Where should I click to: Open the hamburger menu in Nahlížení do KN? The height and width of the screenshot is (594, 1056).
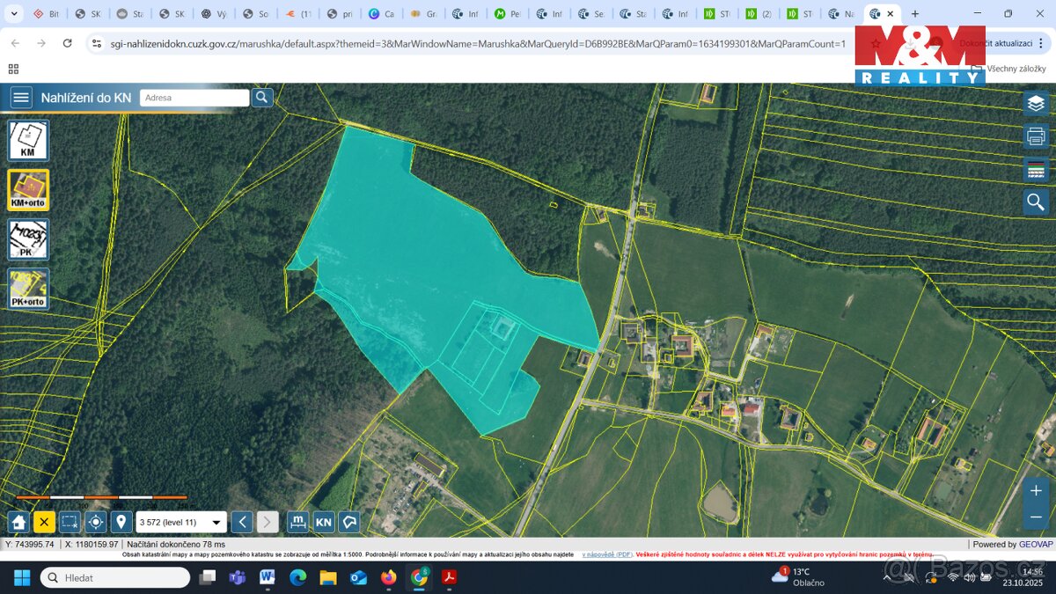[19, 97]
